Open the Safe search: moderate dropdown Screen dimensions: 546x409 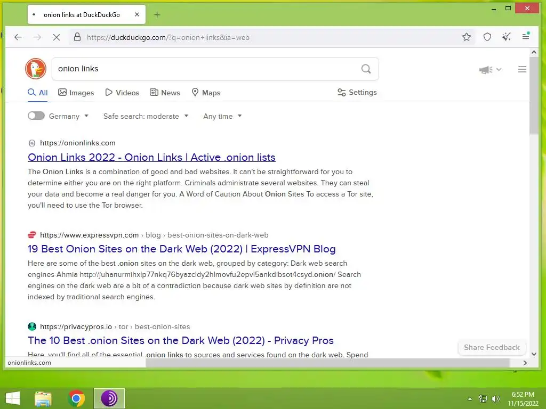146,116
